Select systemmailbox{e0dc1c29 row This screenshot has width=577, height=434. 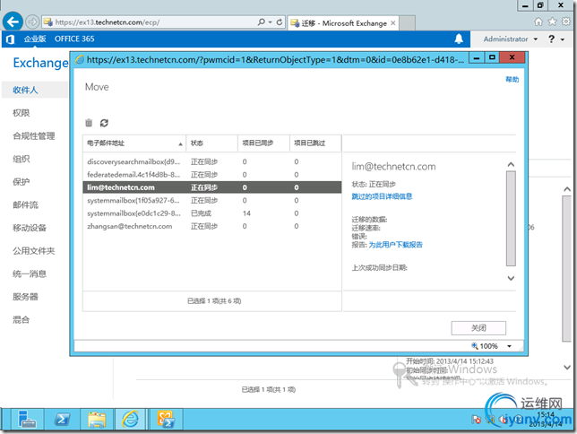[x=212, y=213]
